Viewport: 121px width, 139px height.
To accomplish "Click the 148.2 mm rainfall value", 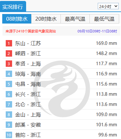I will pos(106,53).
